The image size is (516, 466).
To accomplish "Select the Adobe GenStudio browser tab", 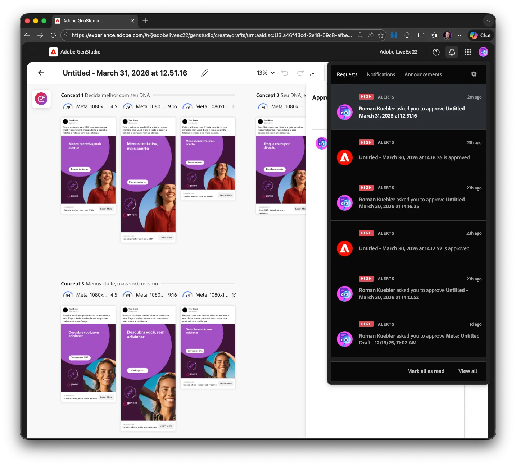I will coord(95,21).
